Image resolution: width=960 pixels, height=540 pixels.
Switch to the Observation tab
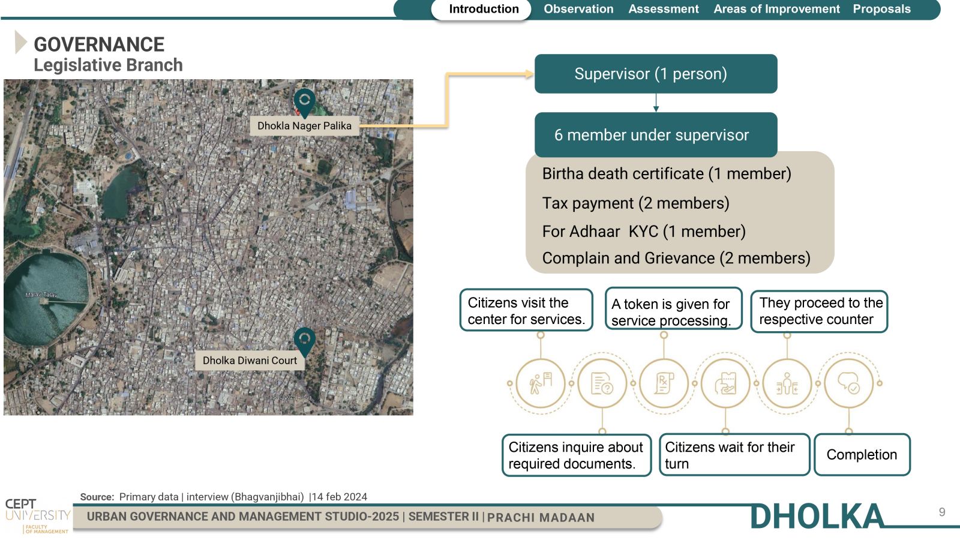point(578,9)
